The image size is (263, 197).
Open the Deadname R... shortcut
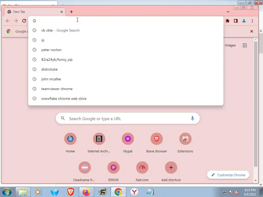coord(84,172)
